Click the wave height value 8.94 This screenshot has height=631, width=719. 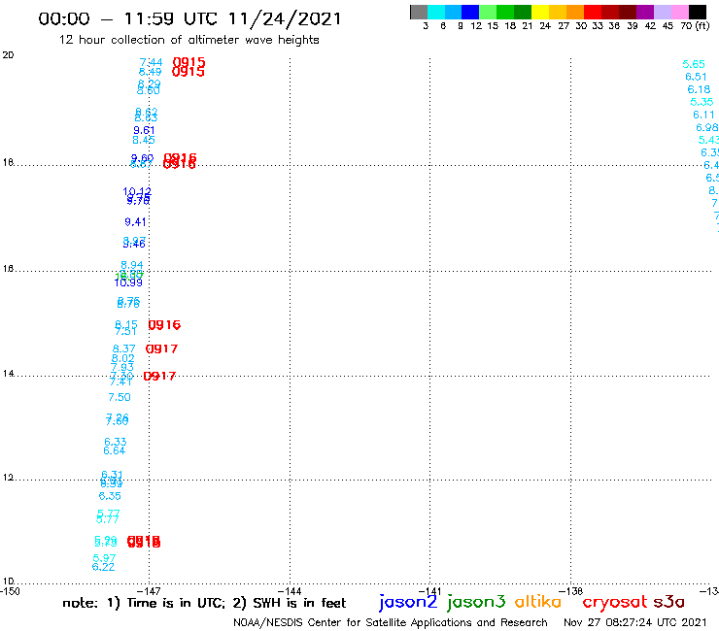(x=131, y=265)
